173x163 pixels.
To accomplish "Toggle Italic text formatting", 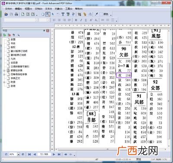I will pyautogui.click(x=81, y=20).
